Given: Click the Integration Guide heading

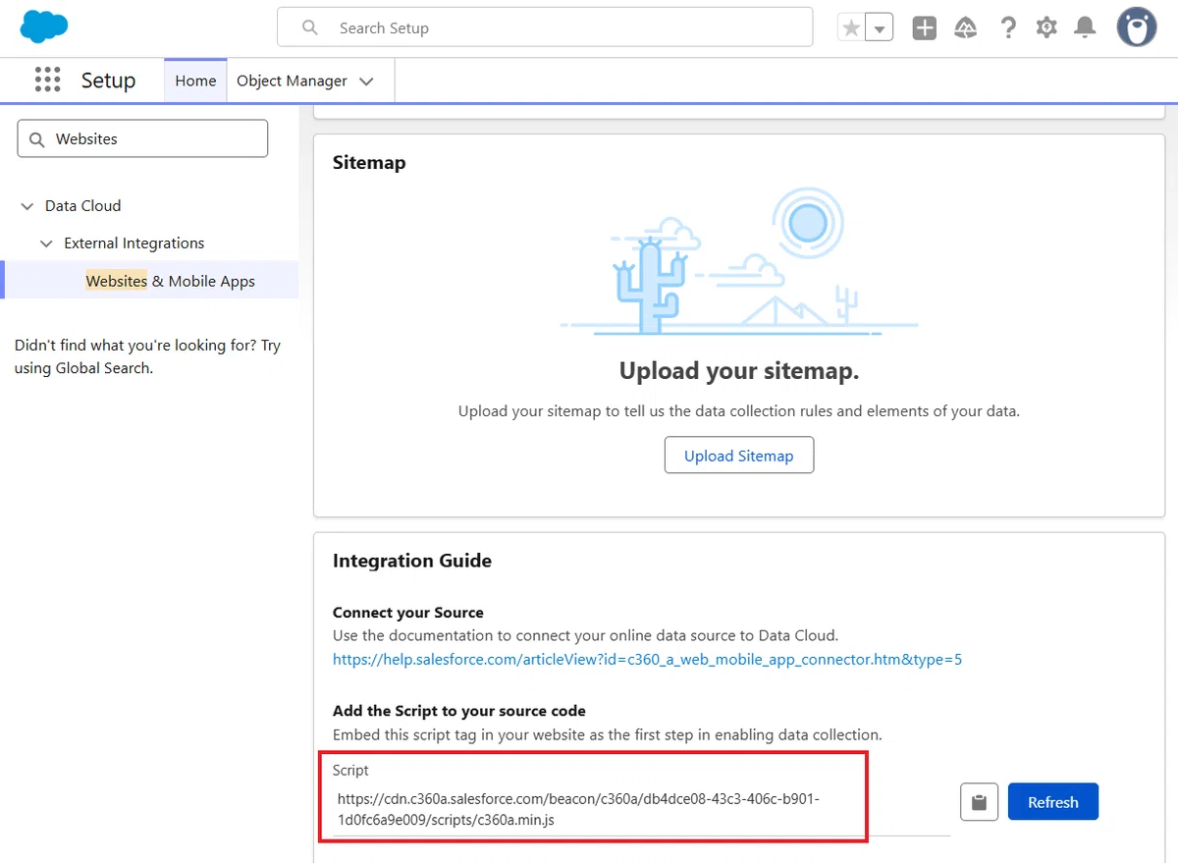Looking at the screenshot, I should 412,561.
